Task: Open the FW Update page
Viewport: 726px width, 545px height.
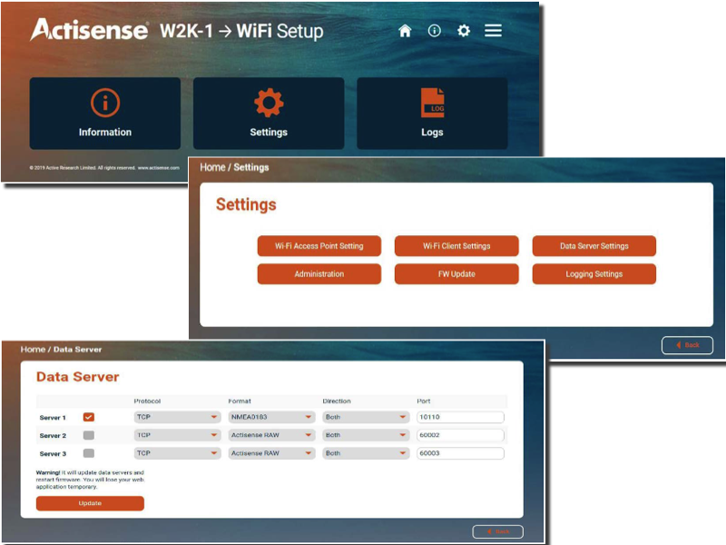Action: point(456,274)
